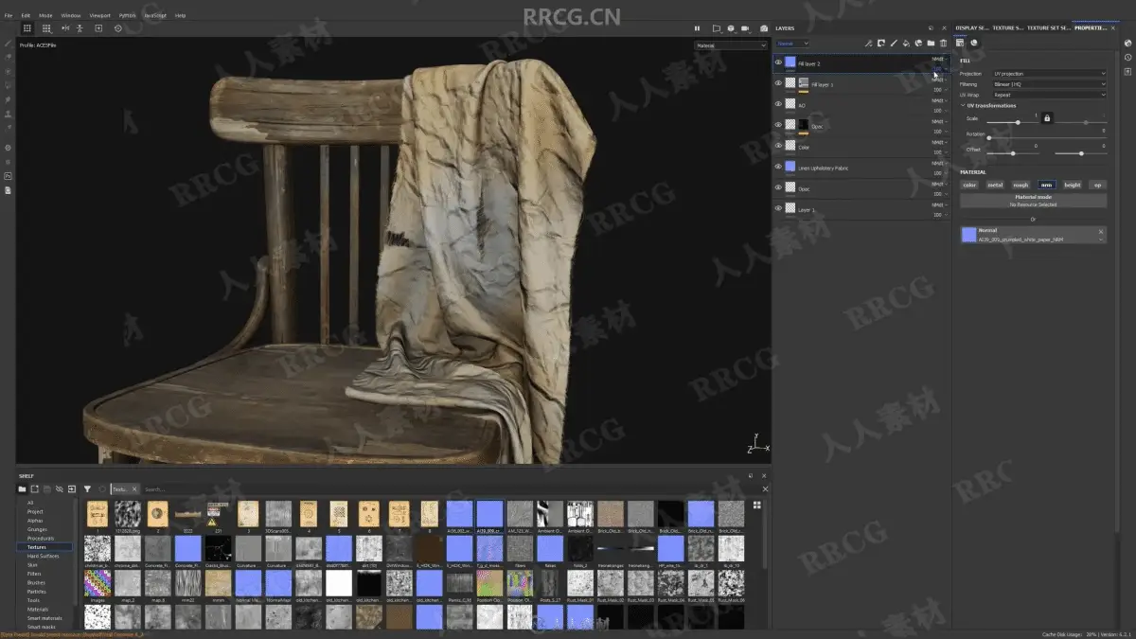Open the File menu
The image size is (1136, 639).
tap(9, 15)
